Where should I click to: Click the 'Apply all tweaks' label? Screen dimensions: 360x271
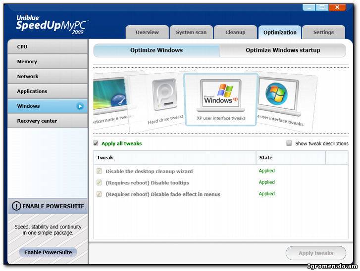click(x=122, y=143)
